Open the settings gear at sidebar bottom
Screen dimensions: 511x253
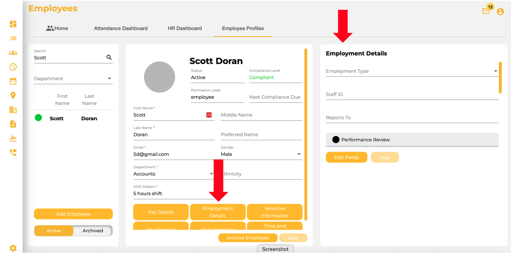[13, 248]
